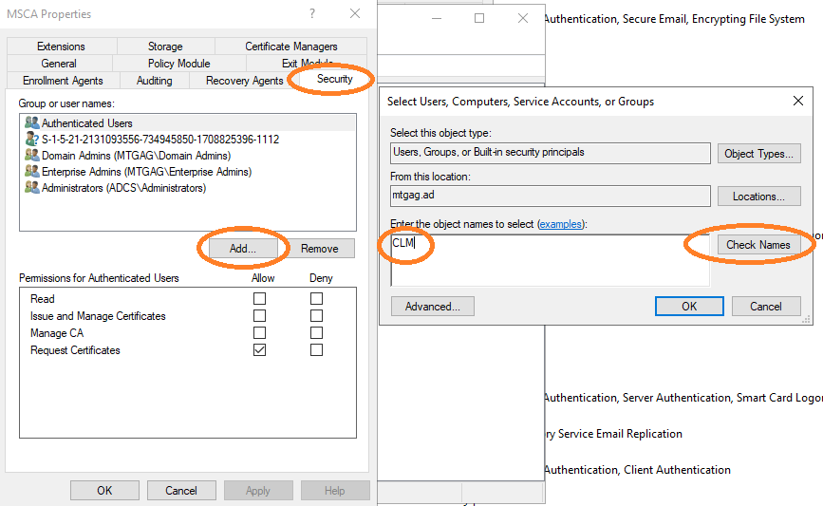Click the help question mark in MSCA Properties
The height and width of the screenshot is (506, 823).
tap(312, 14)
